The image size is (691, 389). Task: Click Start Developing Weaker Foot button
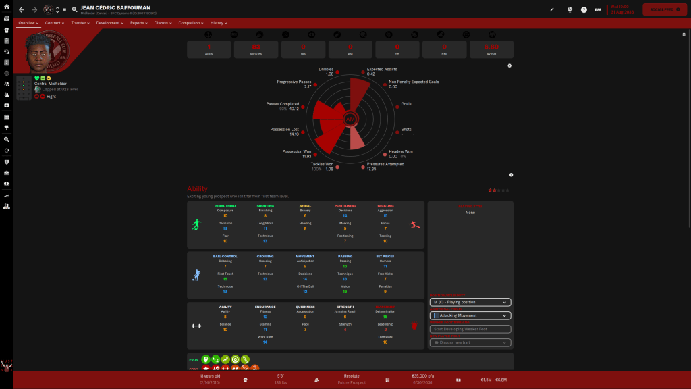click(x=470, y=329)
